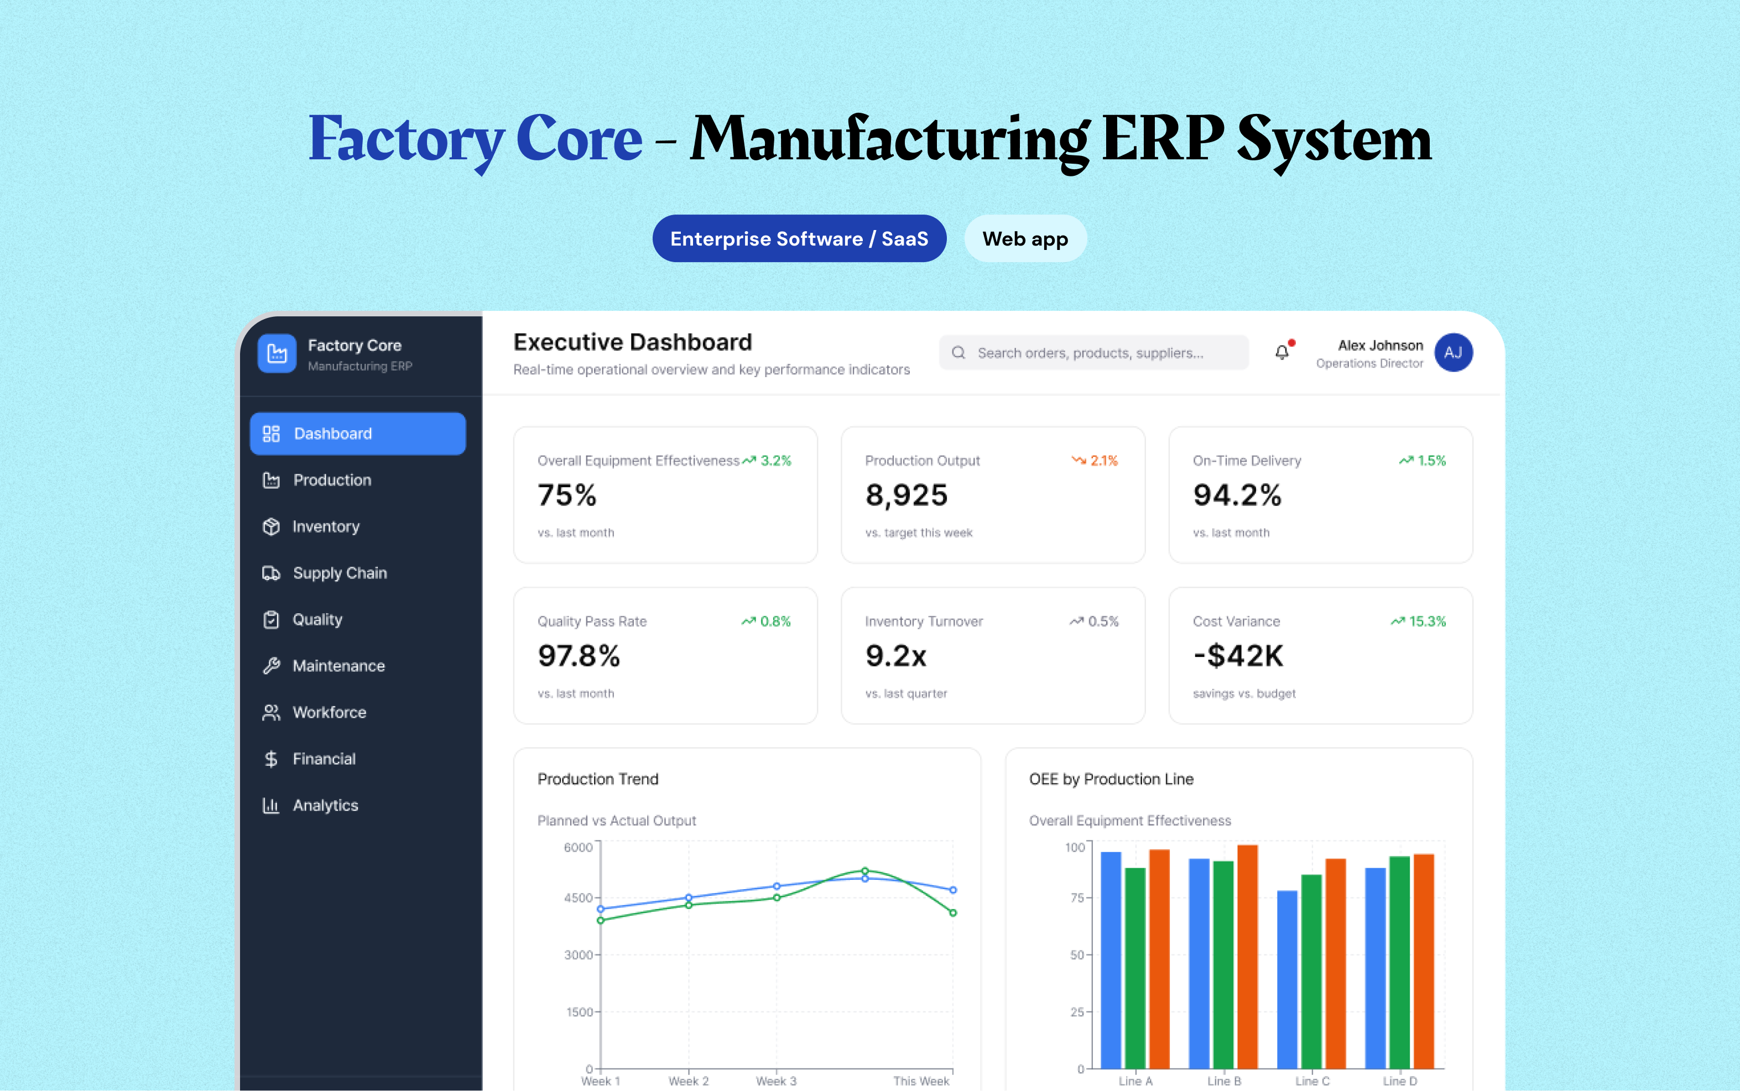Click the Inventory box icon
Image resolution: width=1740 pixels, height=1091 pixels.
(x=272, y=527)
